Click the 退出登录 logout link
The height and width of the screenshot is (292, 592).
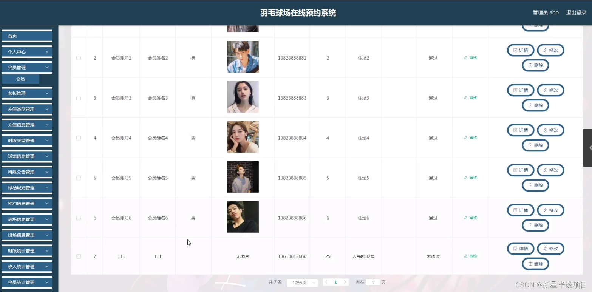576,12
